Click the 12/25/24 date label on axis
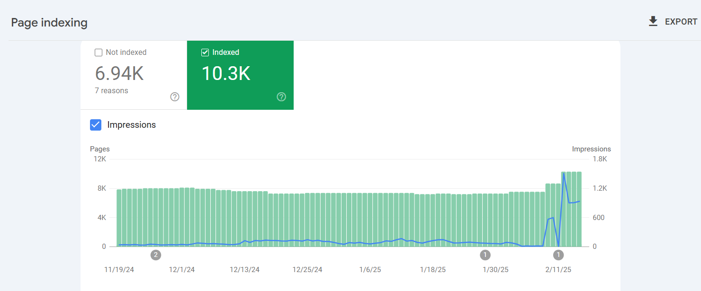This screenshot has width=701, height=291. click(307, 270)
